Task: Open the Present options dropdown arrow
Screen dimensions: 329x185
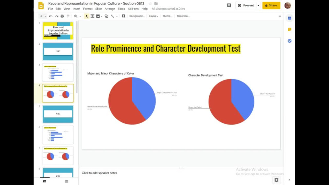Action: 259,6
